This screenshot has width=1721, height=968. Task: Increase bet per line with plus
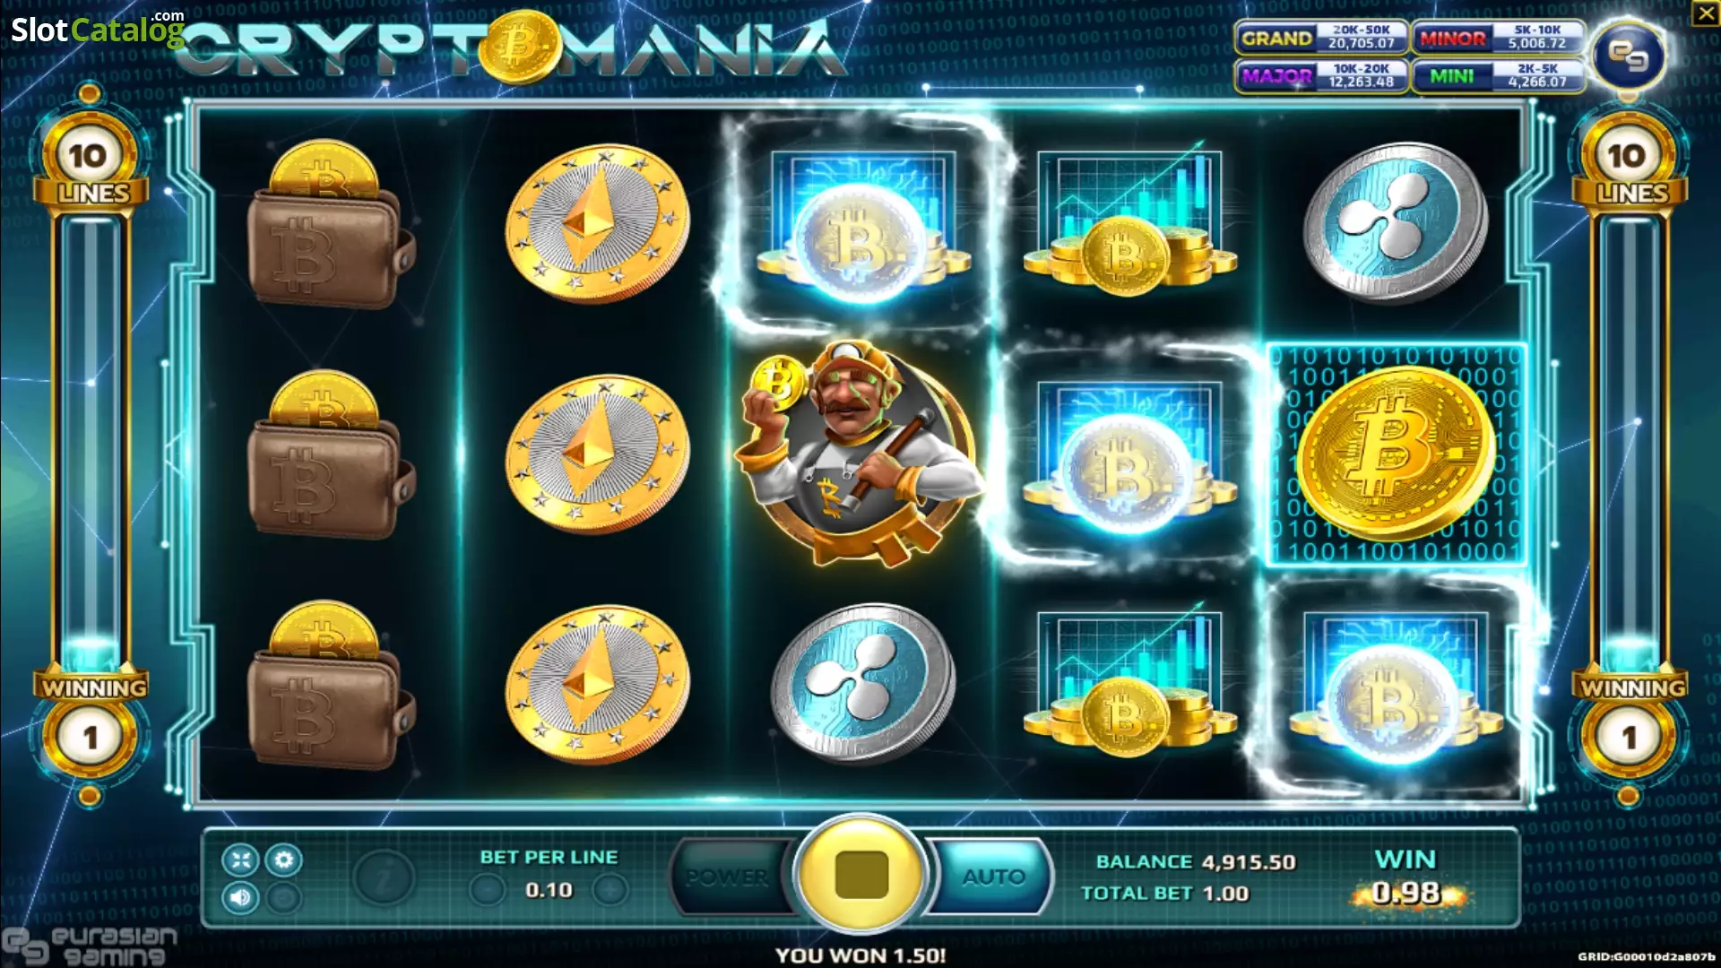tap(610, 890)
